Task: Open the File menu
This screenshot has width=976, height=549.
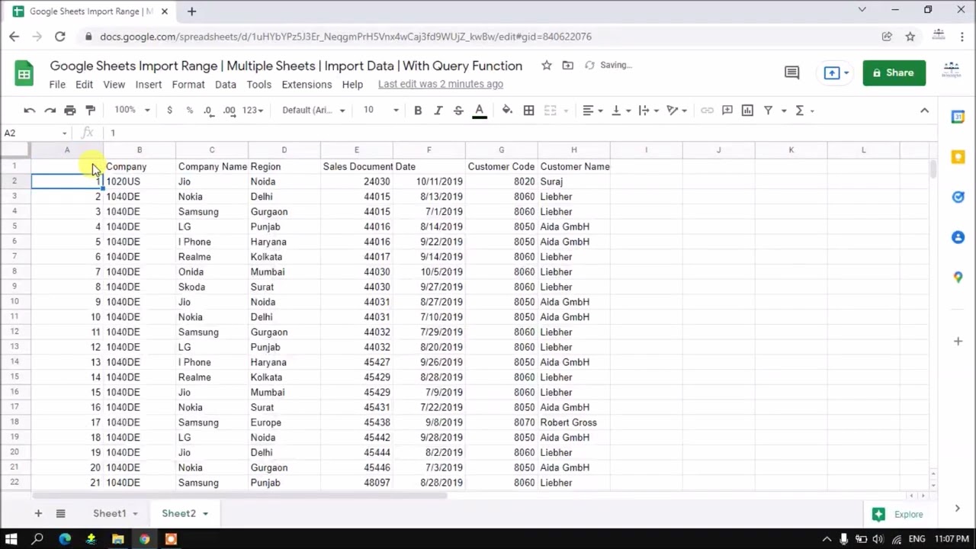Action: tap(57, 85)
